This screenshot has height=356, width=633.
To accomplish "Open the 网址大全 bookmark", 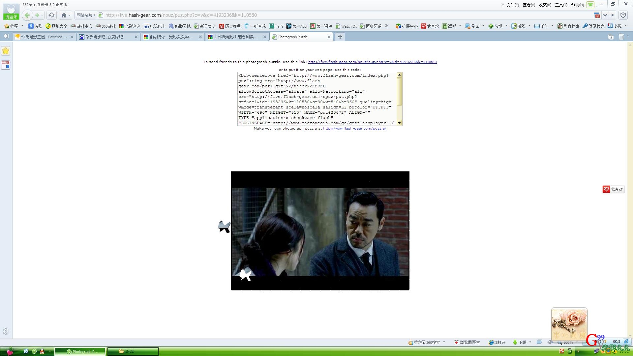I will pyautogui.click(x=56, y=26).
